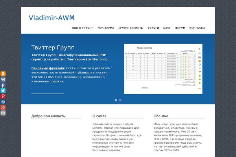Image resolution: width=236 pixels, height=157 pixels.
Task: Click the Твиттер Групп slide heading
Action: (53, 47)
